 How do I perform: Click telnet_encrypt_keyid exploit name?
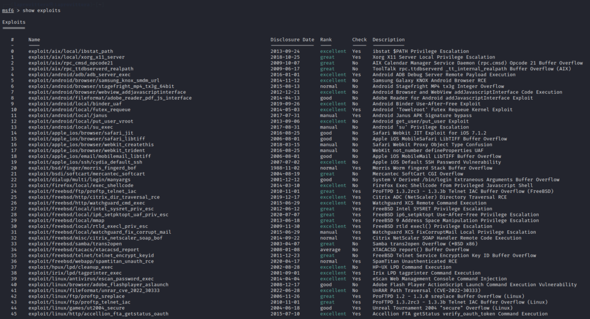point(91,256)
